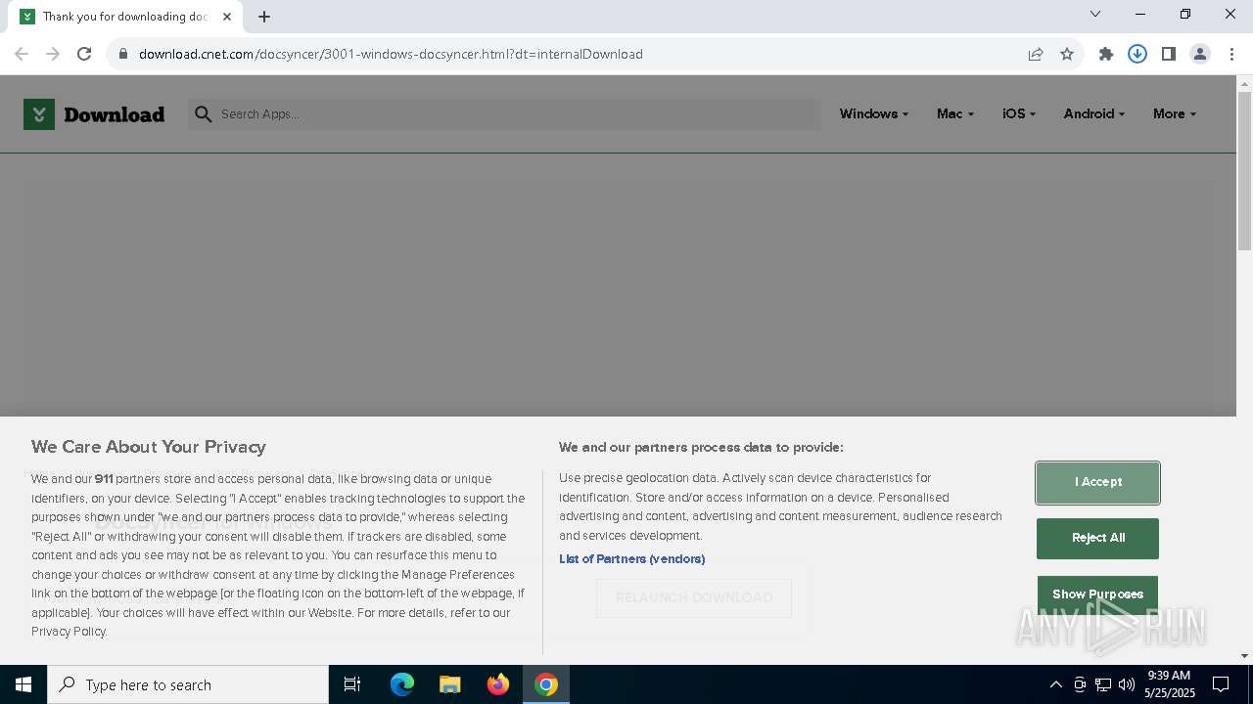Open the Extensions puzzle icon
Viewport: 1253px width, 704px height.
[1106, 54]
